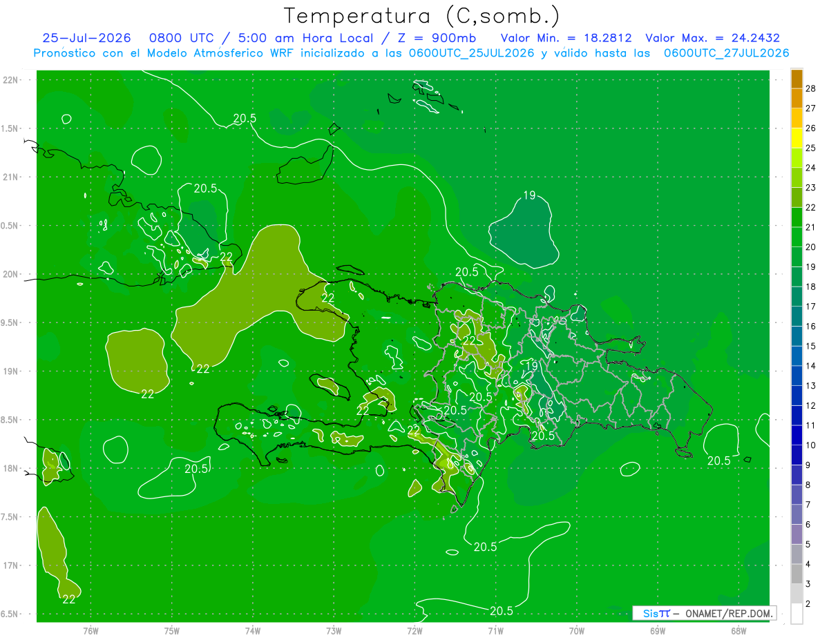The height and width of the screenshot is (640, 829).
Task: Click the '20.5' contour label near 68W south of 18N
Action: point(719,460)
